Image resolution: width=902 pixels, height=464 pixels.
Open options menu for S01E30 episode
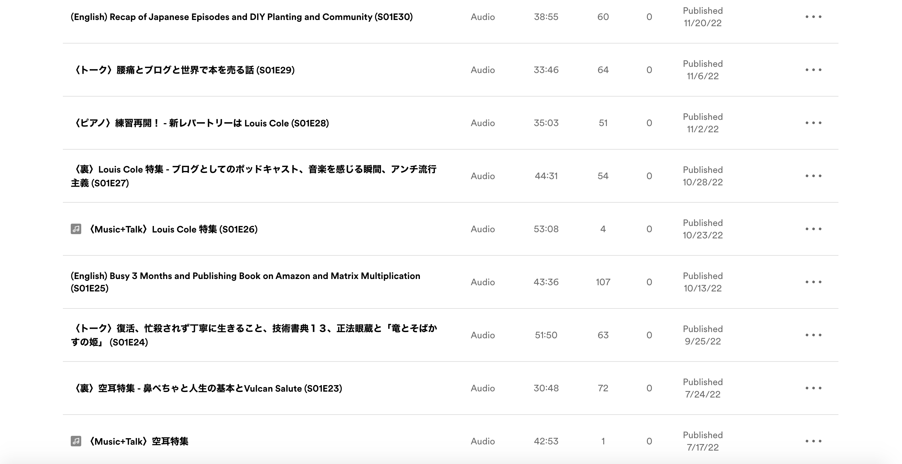point(814,17)
